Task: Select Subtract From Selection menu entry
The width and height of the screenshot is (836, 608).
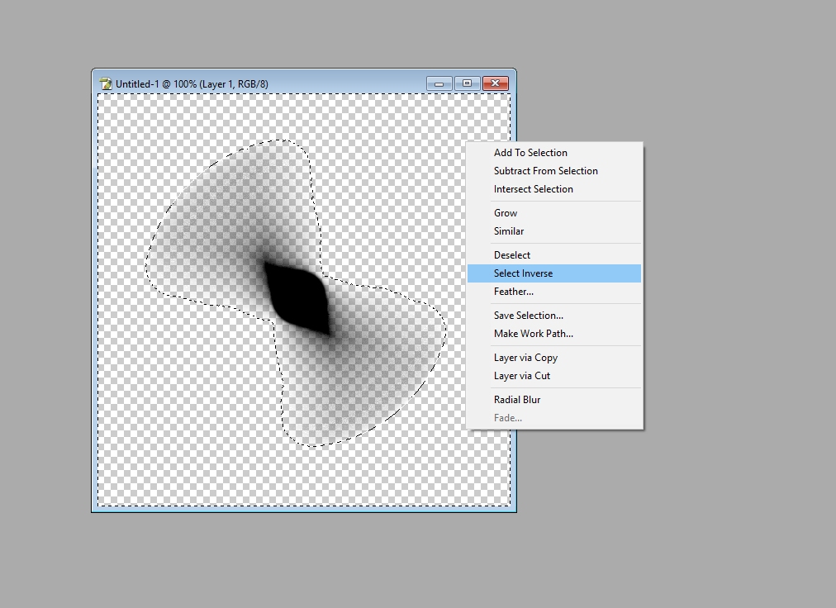Action: [x=554, y=171]
